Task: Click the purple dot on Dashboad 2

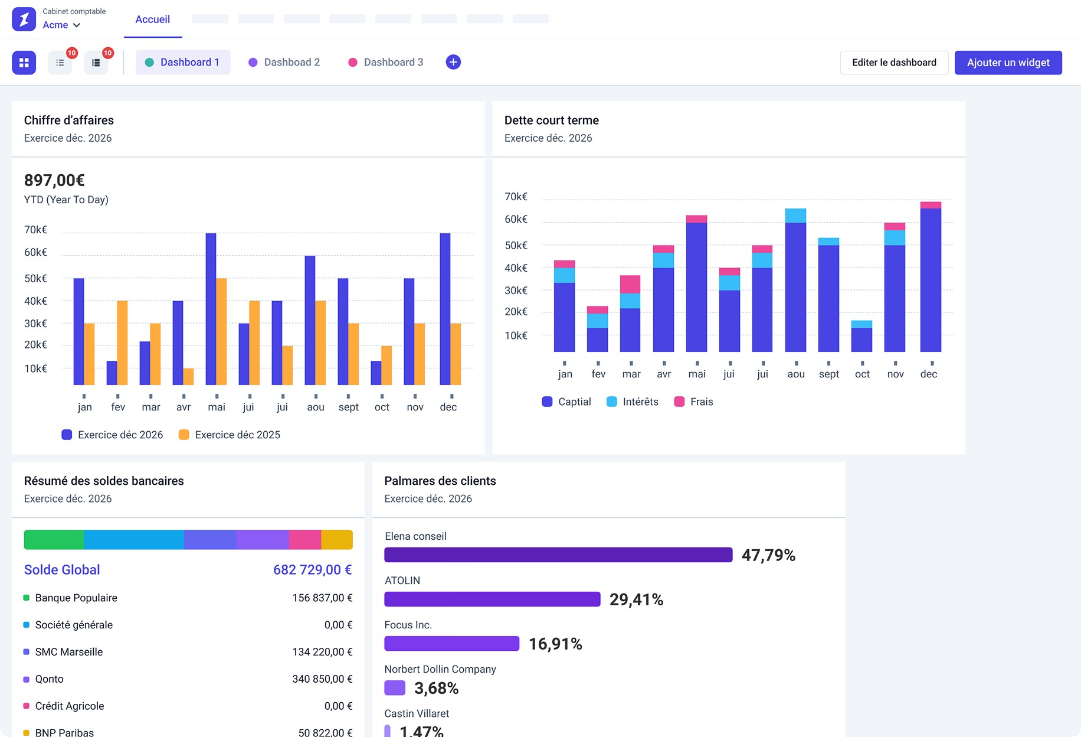Action: tap(253, 62)
